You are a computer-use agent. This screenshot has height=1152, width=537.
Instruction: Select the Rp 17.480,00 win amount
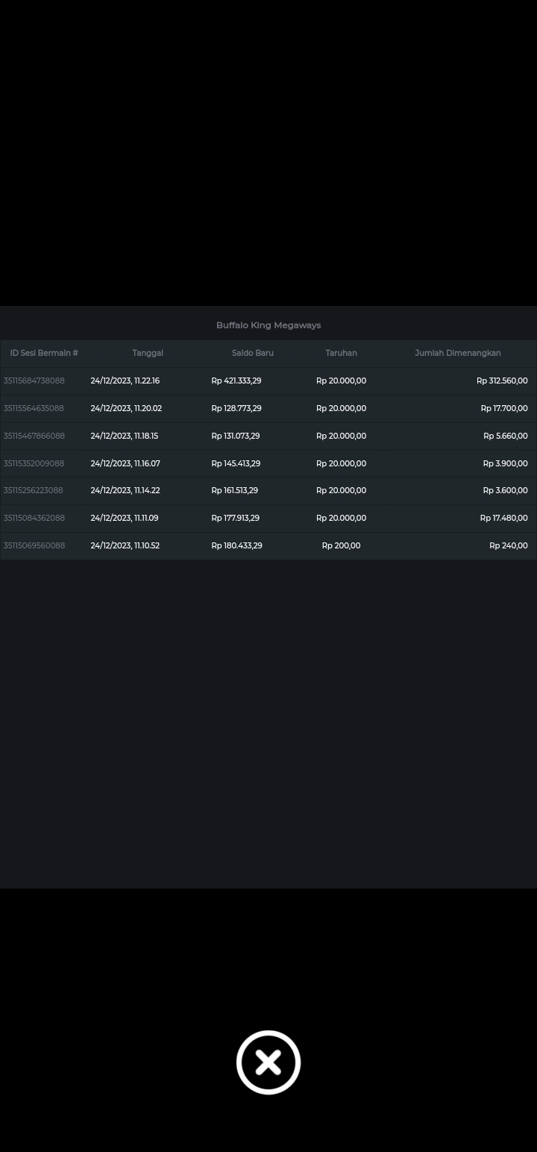tap(503, 518)
